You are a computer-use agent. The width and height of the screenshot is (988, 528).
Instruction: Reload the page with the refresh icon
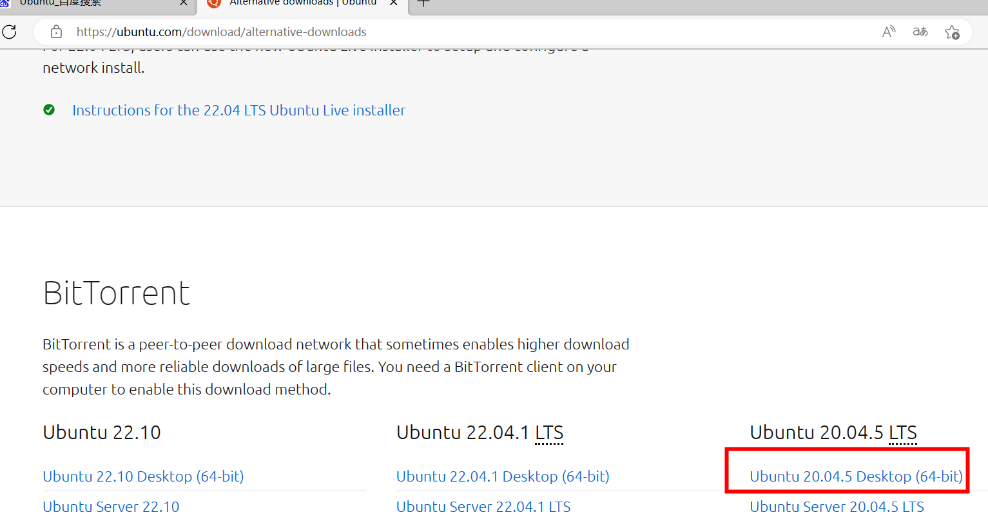[x=9, y=32]
